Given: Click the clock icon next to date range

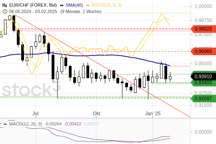Looking at the screenshot, I should pos(5,11).
